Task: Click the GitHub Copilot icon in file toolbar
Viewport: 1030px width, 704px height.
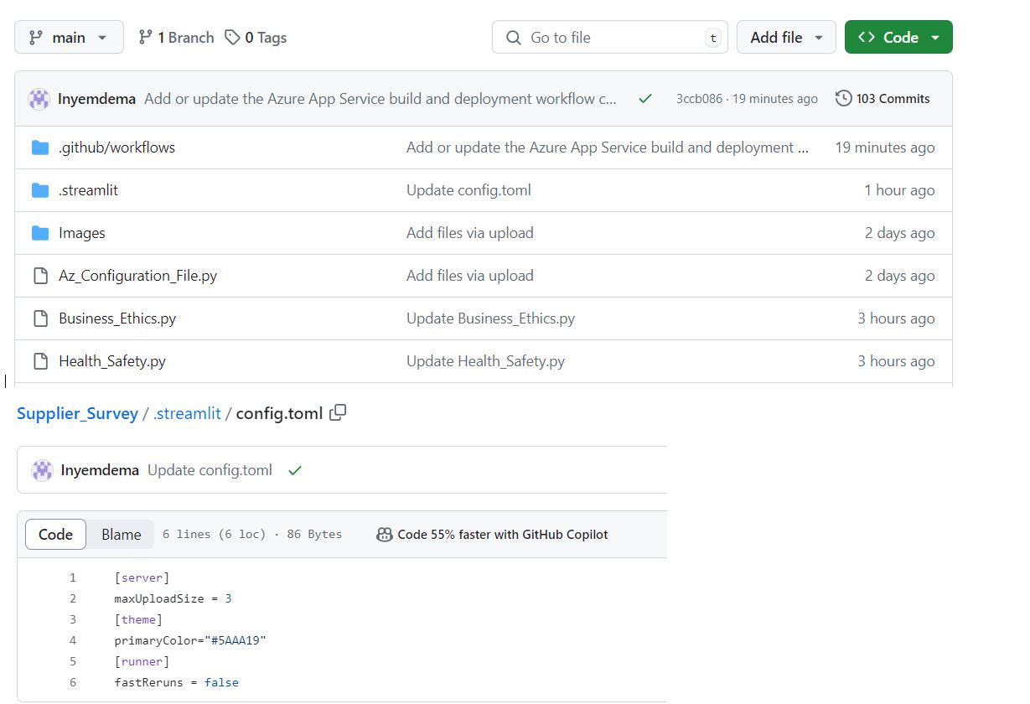Action: coord(385,535)
